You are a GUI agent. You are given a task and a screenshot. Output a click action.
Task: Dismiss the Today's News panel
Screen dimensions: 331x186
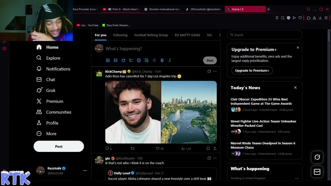coord(295,88)
